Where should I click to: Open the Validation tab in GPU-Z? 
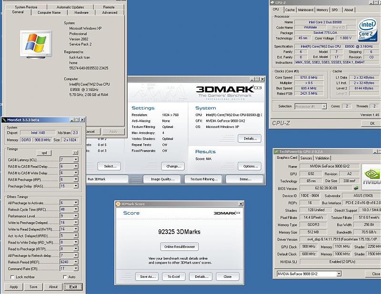pos(322,158)
